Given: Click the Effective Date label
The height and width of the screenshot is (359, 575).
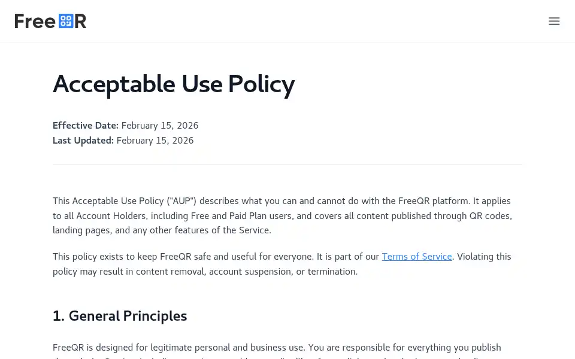Looking at the screenshot, I should [x=86, y=125].
